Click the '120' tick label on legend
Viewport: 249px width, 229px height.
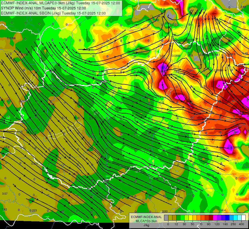pos(217,224)
